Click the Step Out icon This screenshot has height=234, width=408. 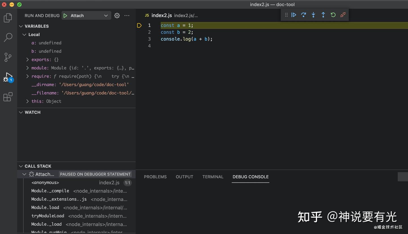pyautogui.click(x=323, y=15)
